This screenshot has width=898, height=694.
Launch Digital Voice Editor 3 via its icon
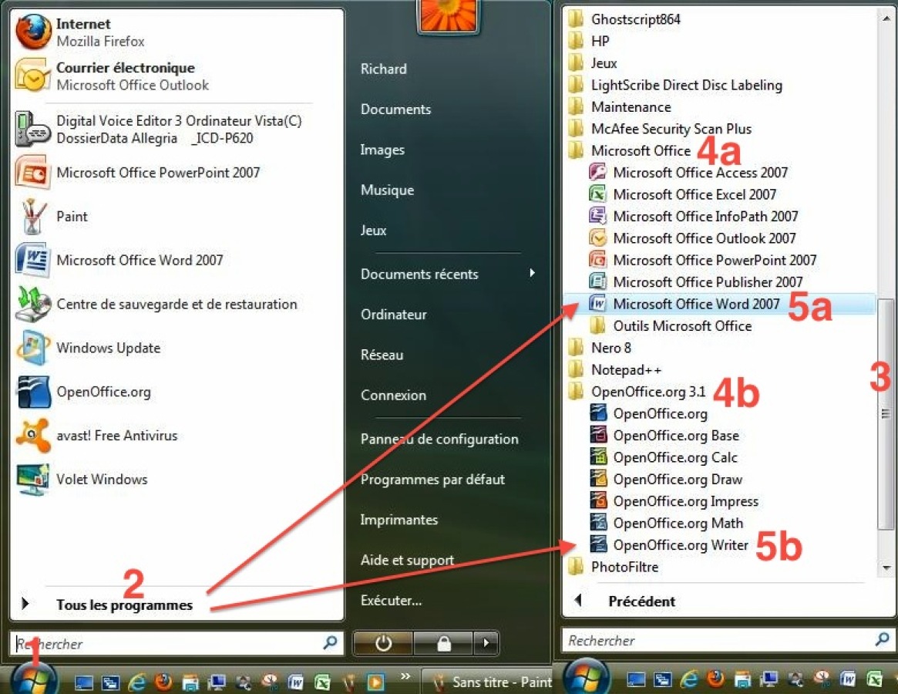point(32,128)
